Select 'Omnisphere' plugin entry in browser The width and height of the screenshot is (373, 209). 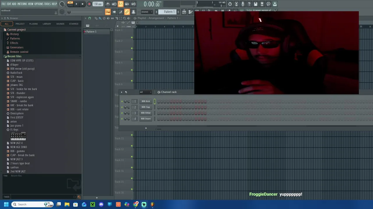pyautogui.click(x=17, y=113)
